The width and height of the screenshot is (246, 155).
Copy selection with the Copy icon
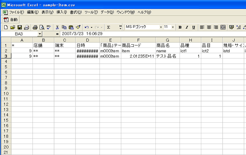pyautogui.click(x=64, y=27)
